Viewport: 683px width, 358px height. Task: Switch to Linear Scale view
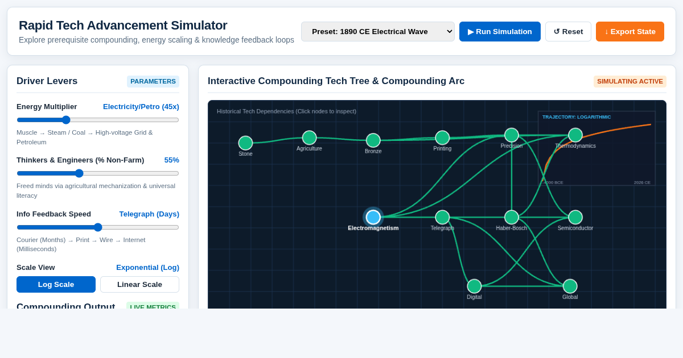pos(139,284)
